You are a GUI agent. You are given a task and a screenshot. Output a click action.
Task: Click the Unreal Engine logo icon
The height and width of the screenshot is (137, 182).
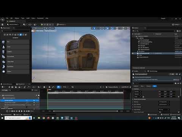pos(3,19)
